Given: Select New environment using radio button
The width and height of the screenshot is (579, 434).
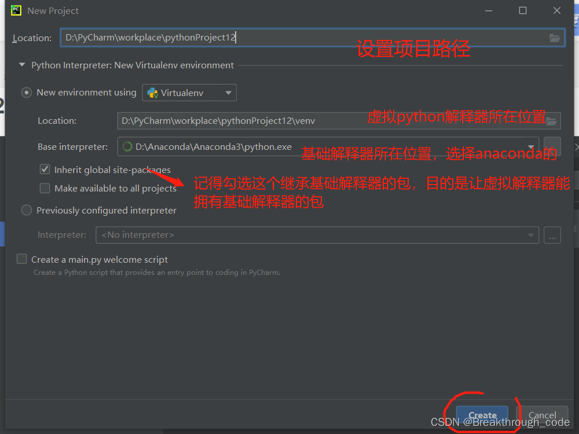Looking at the screenshot, I should [x=26, y=92].
